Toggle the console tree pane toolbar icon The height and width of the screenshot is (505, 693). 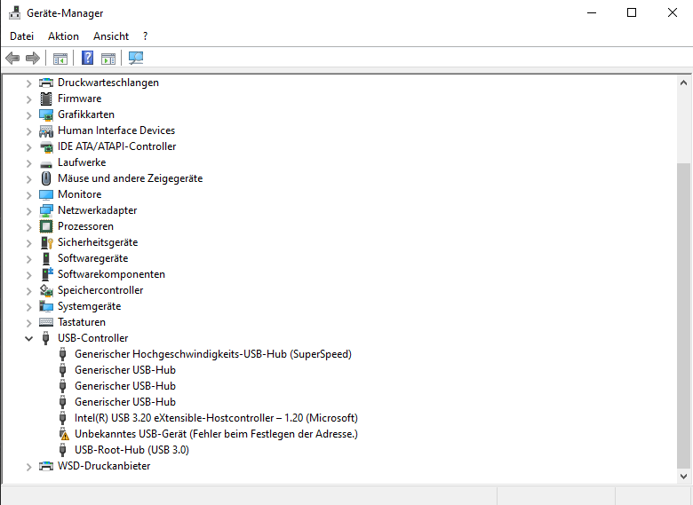pyautogui.click(x=60, y=58)
